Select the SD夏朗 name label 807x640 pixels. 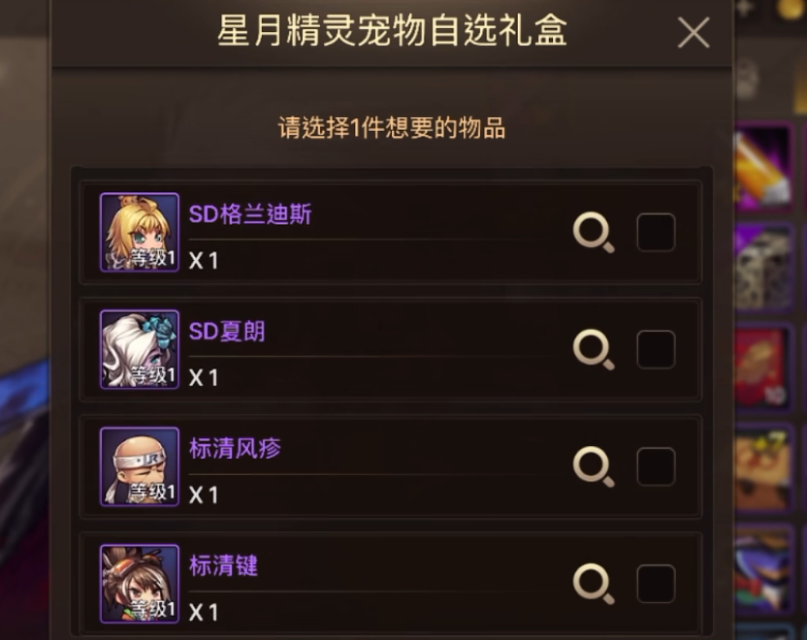(227, 332)
